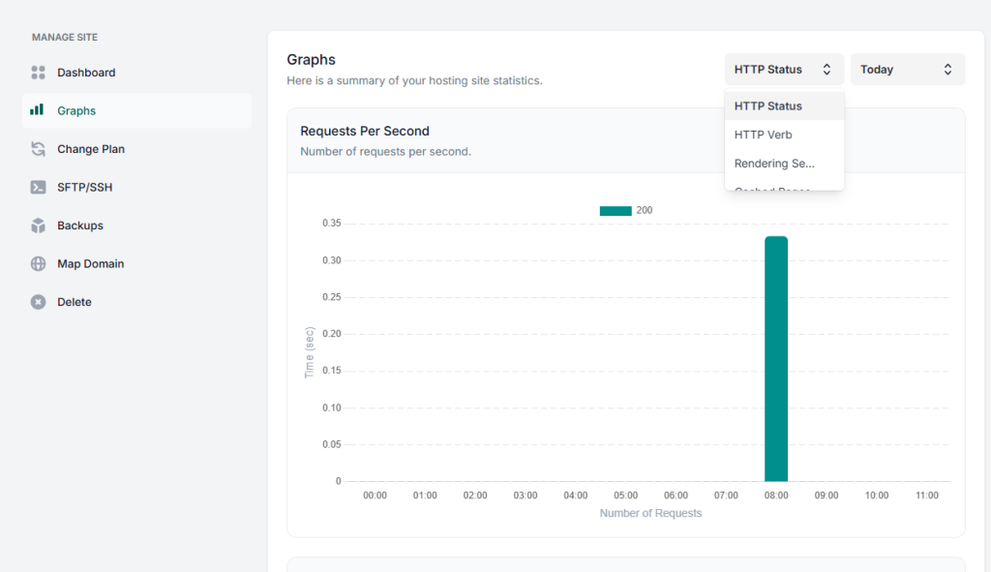Click the 200 legend label
991x572 pixels.
click(x=644, y=210)
